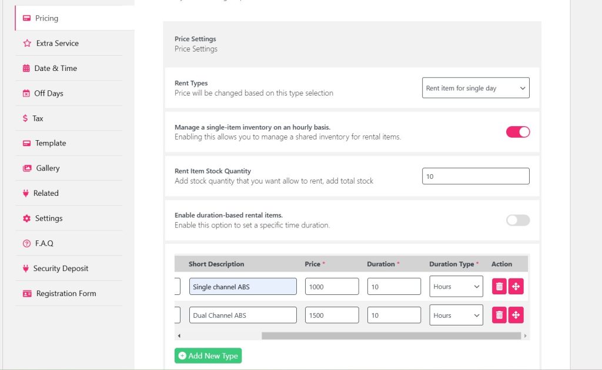Open the Rent Types dropdown
The image size is (602, 370).
[x=475, y=88]
